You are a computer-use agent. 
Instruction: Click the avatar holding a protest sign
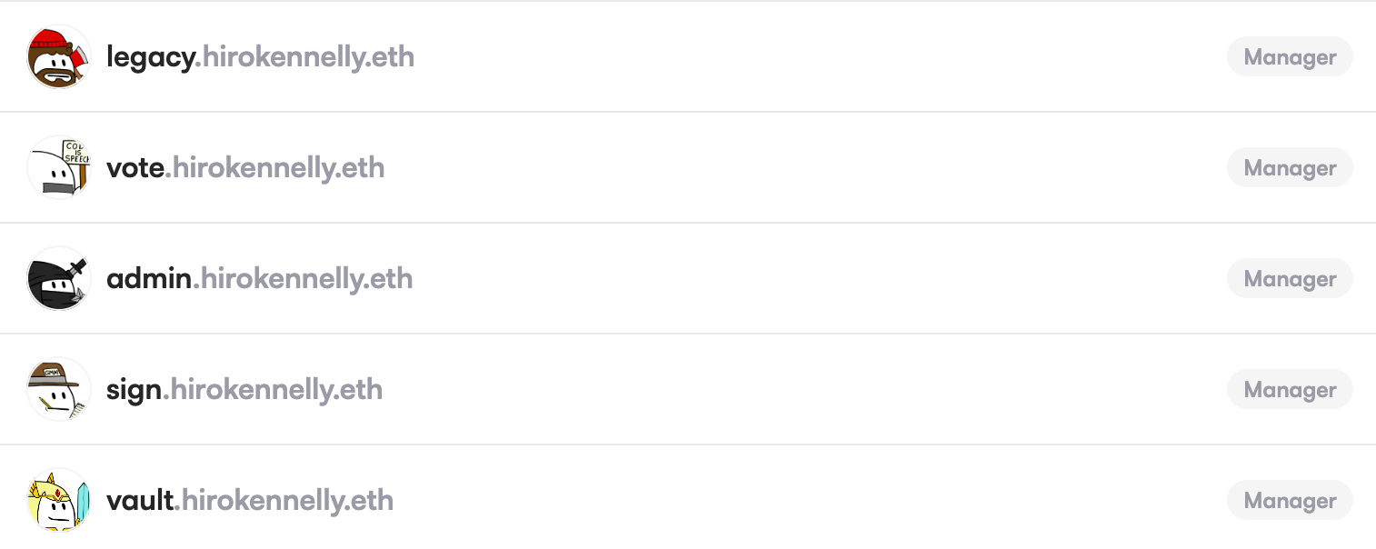(x=59, y=167)
